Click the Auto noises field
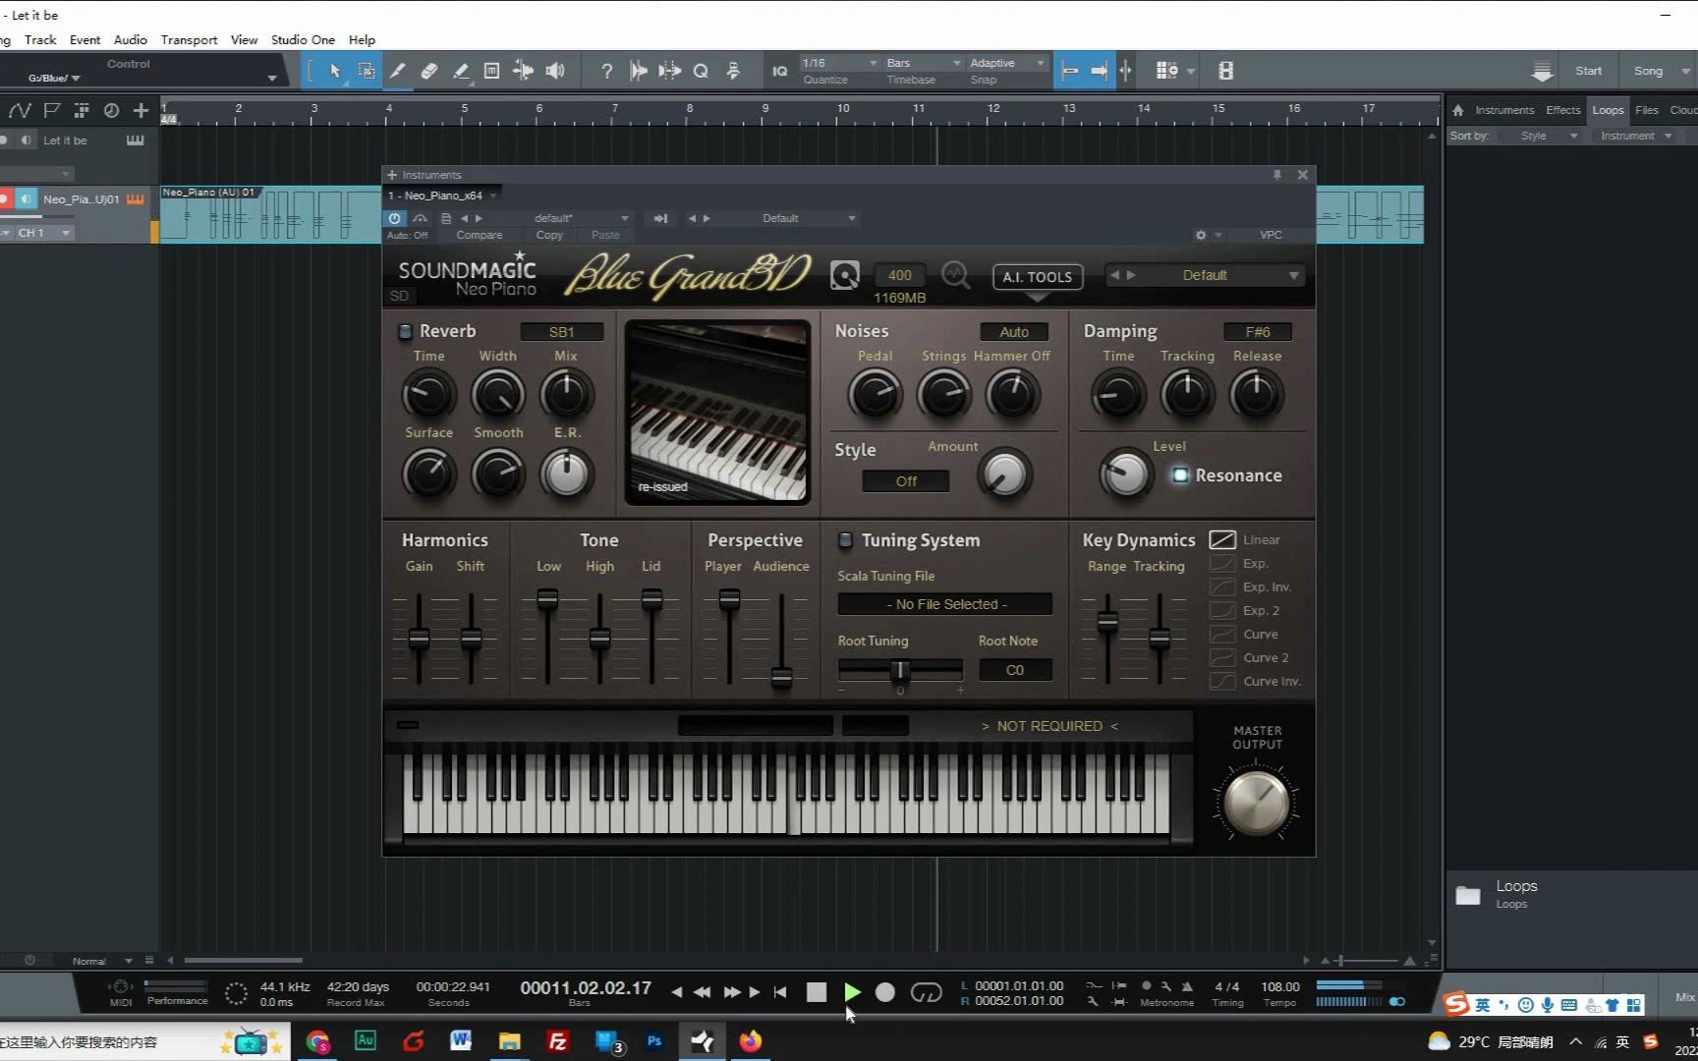The image size is (1698, 1061). [x=1014, y=332]
